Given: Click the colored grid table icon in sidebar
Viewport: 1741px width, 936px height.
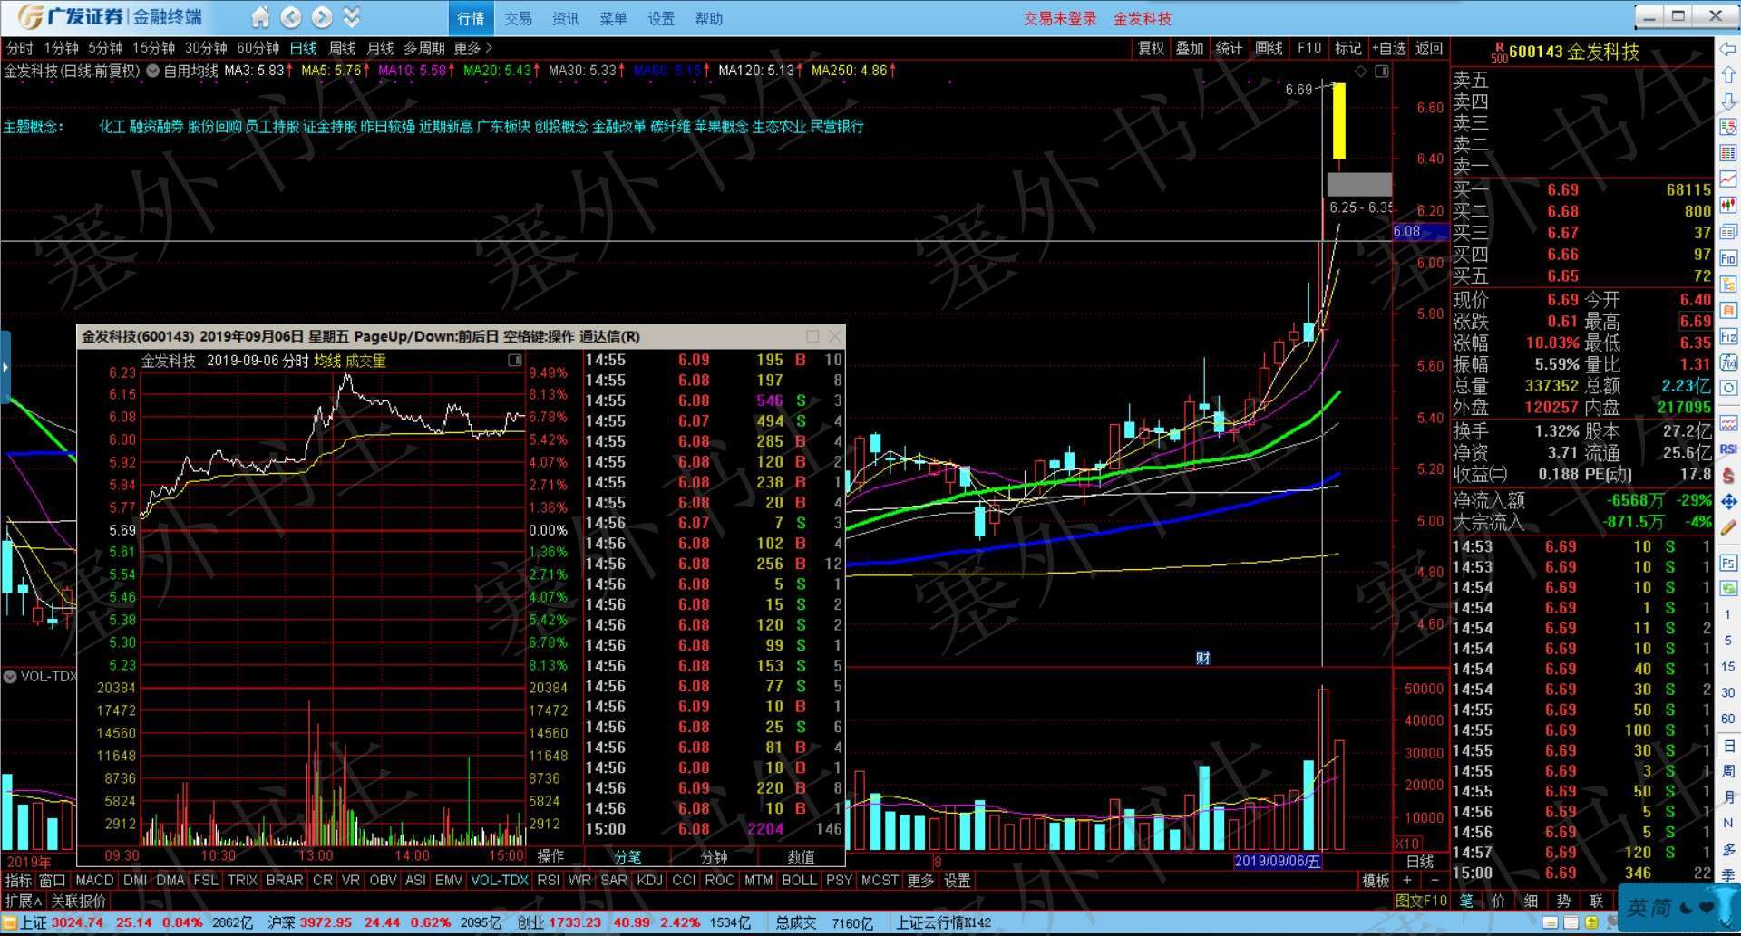Looking at the screenshot, I should [1728, 153].
